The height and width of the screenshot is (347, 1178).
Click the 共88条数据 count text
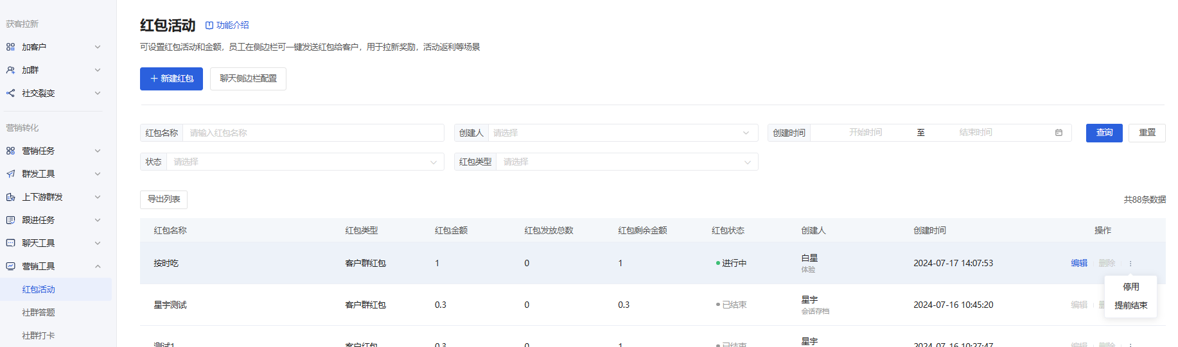click(1145, 199)
